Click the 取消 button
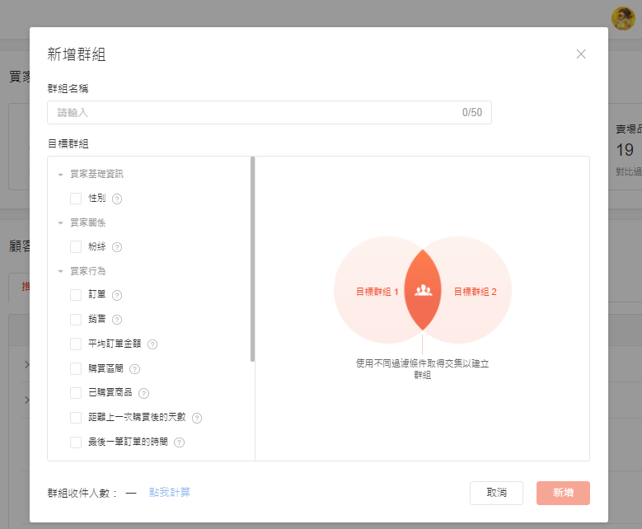642x529 pixels. [x=496, y=493]
